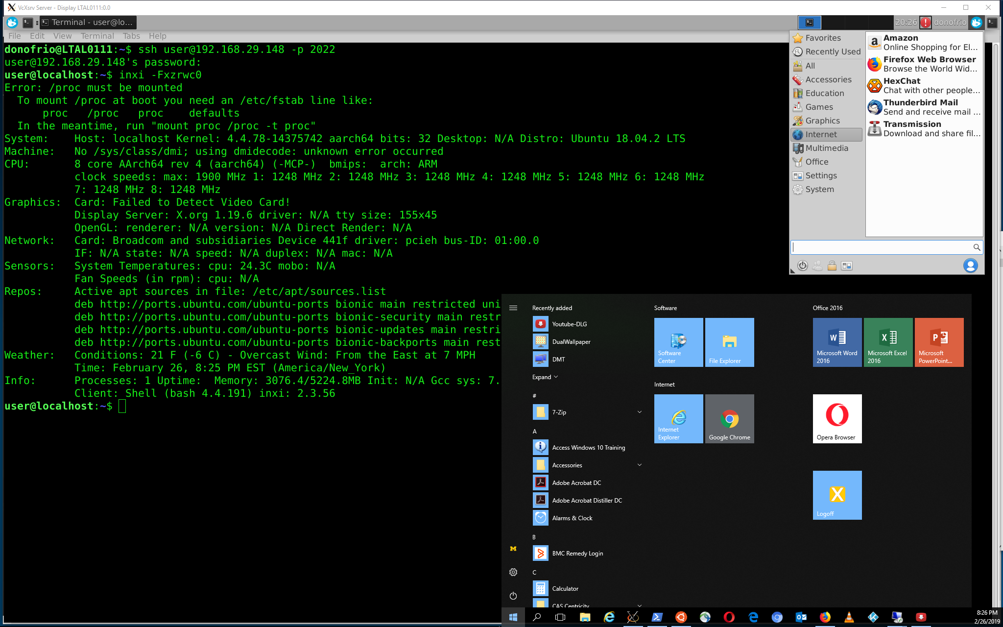Expand the CAS Centricity folder chevron
Viewport: 1003px width, 627px height.
639,605
